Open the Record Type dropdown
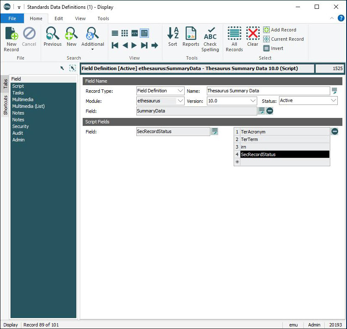The height and width of the screenshot is (329, 347). click(x=180, y=91)
